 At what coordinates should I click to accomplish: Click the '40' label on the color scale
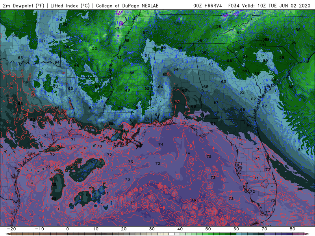point(180,229)
